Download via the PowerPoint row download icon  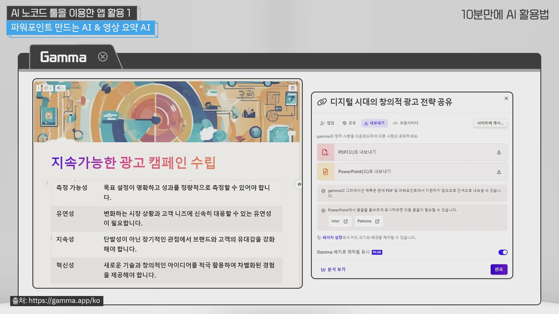click(499, 172)
